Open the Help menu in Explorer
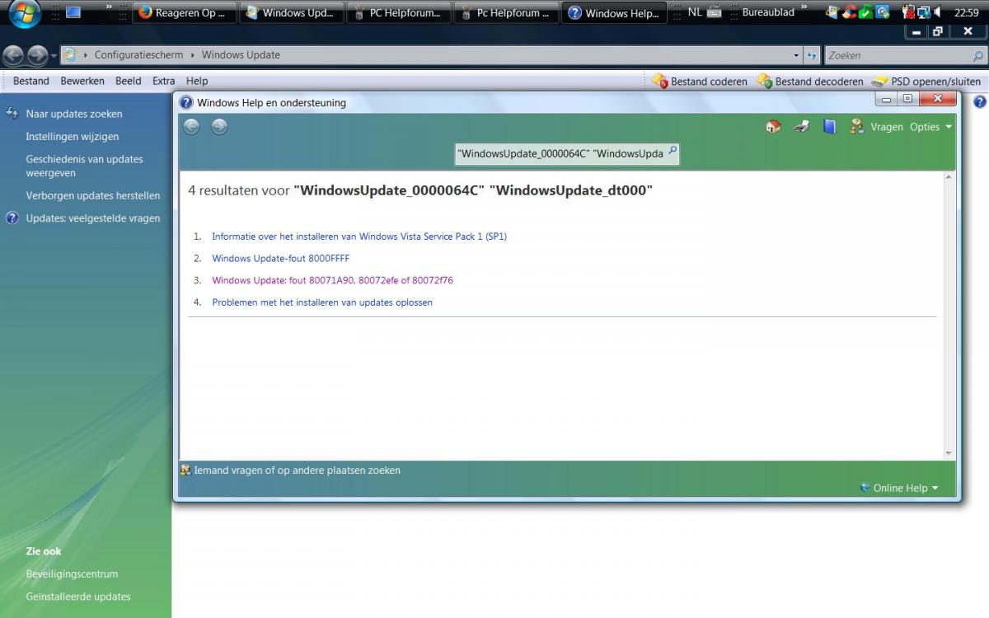989x618 pixels. point(197,81)
